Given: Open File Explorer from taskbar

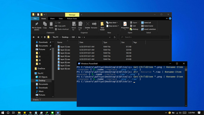Looking at the screenshot, I should [19, 113].
